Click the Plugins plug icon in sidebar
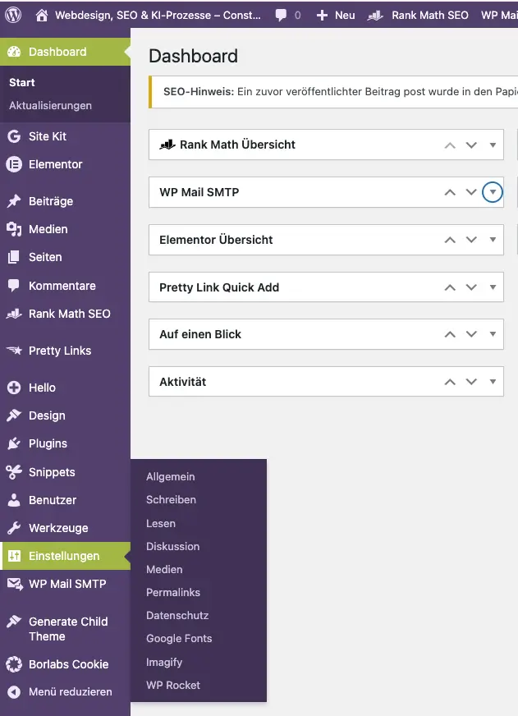518x716 pixels. (14, 443)
